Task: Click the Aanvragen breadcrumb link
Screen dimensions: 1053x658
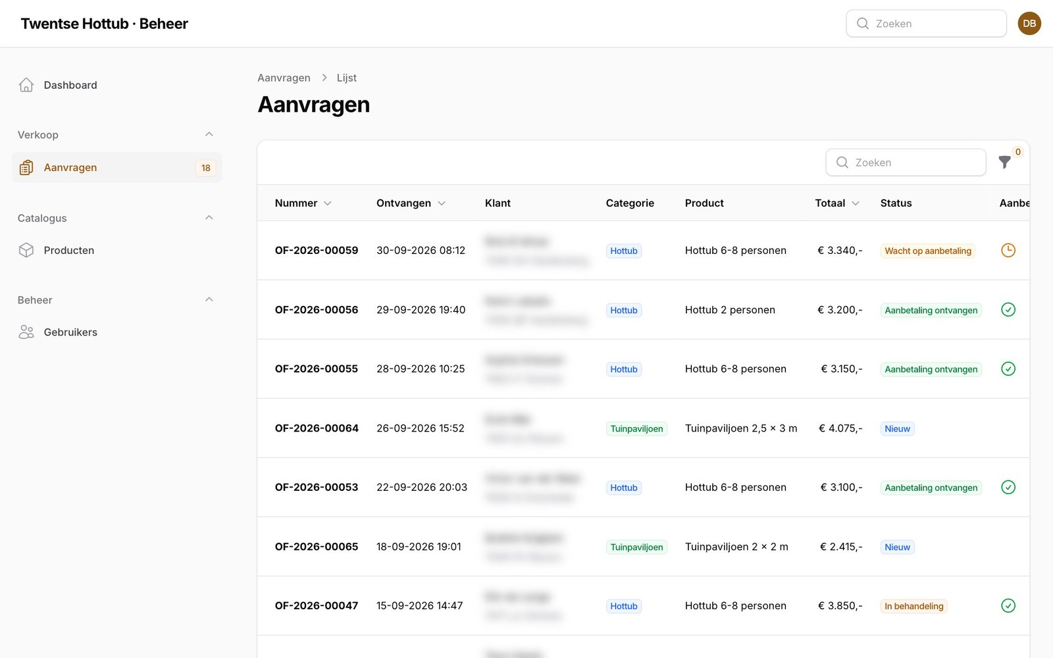Action: (284, 78)
